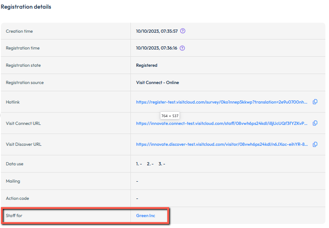Click the 764 × 537 size tooltip
This screenshot has width=329, height=228.
click(170, 116)
